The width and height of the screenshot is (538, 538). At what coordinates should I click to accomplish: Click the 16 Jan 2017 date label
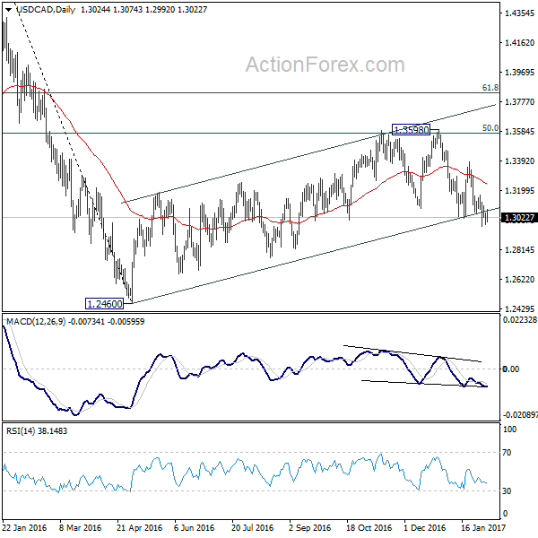point(483,527)
